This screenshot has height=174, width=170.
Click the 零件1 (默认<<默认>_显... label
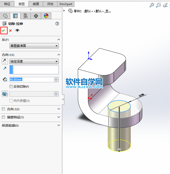coord(92,11)
